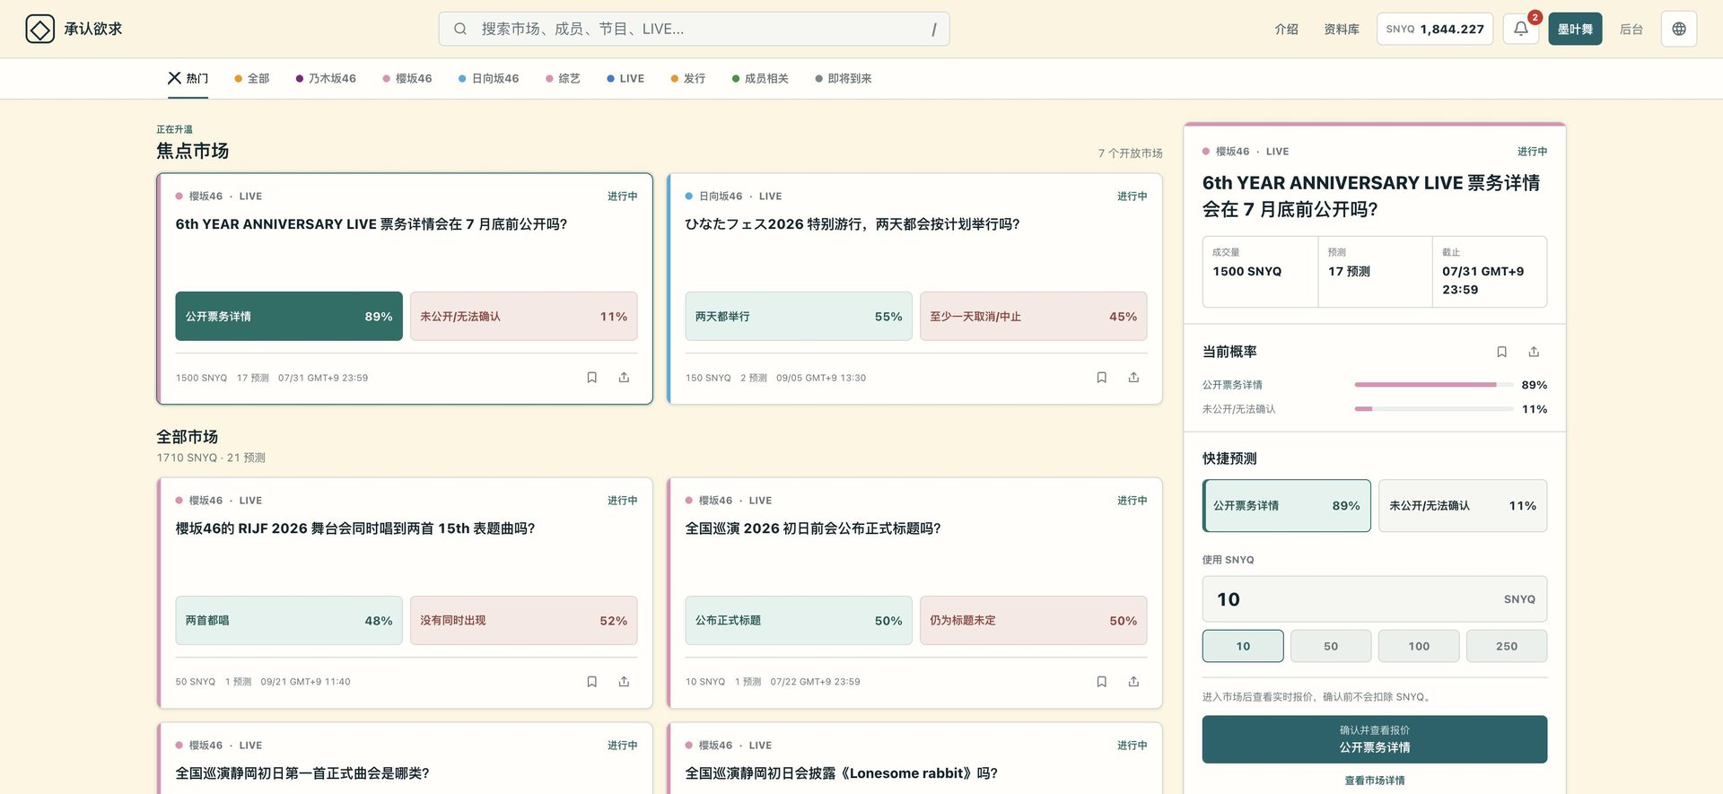Open the Lonesome rabbit market title
This screenshot has height=794, width=1723.
tap(842, 773)
